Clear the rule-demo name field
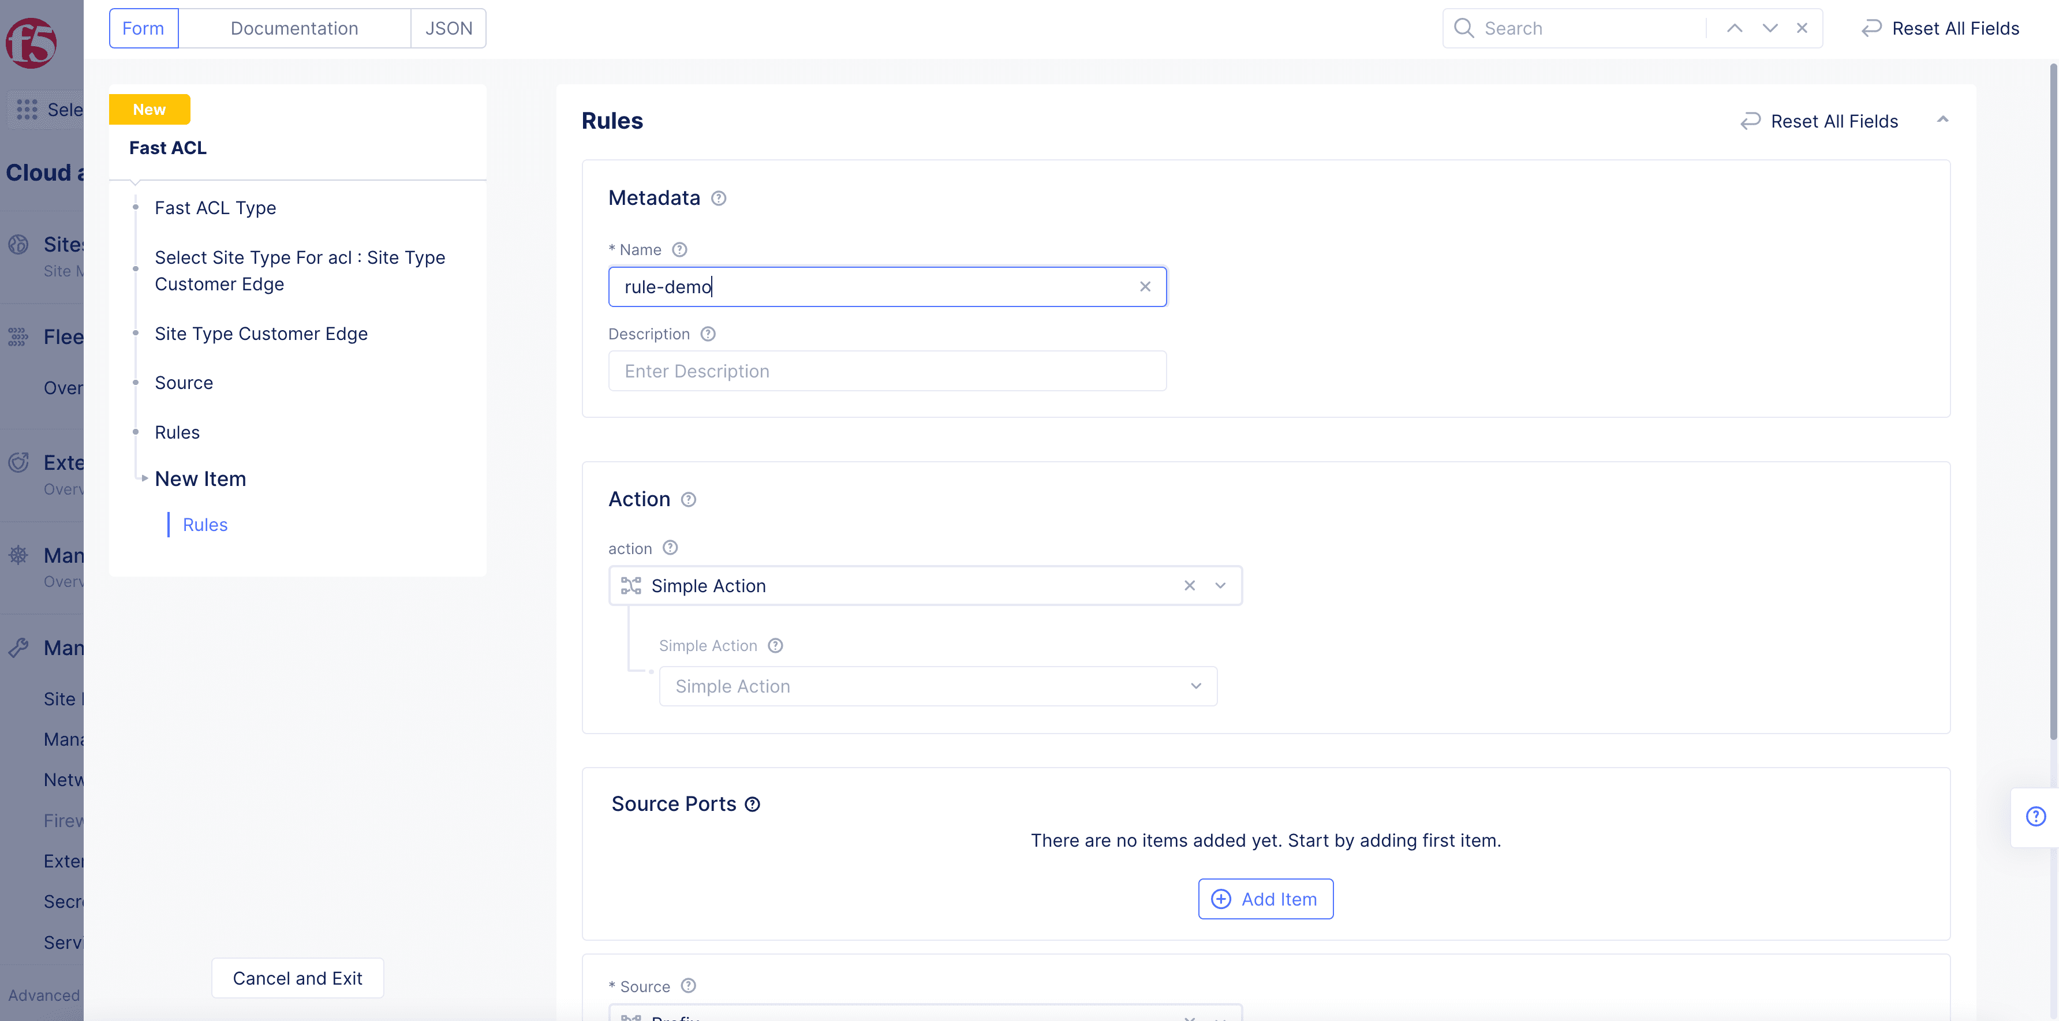The width and height of the screenshot is (2059, 1021). 1145,286
